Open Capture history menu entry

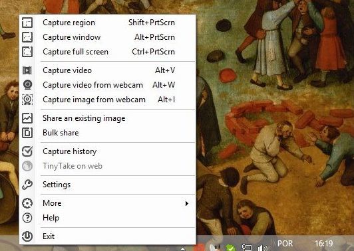pyautogui.click(x=69, y=151)
